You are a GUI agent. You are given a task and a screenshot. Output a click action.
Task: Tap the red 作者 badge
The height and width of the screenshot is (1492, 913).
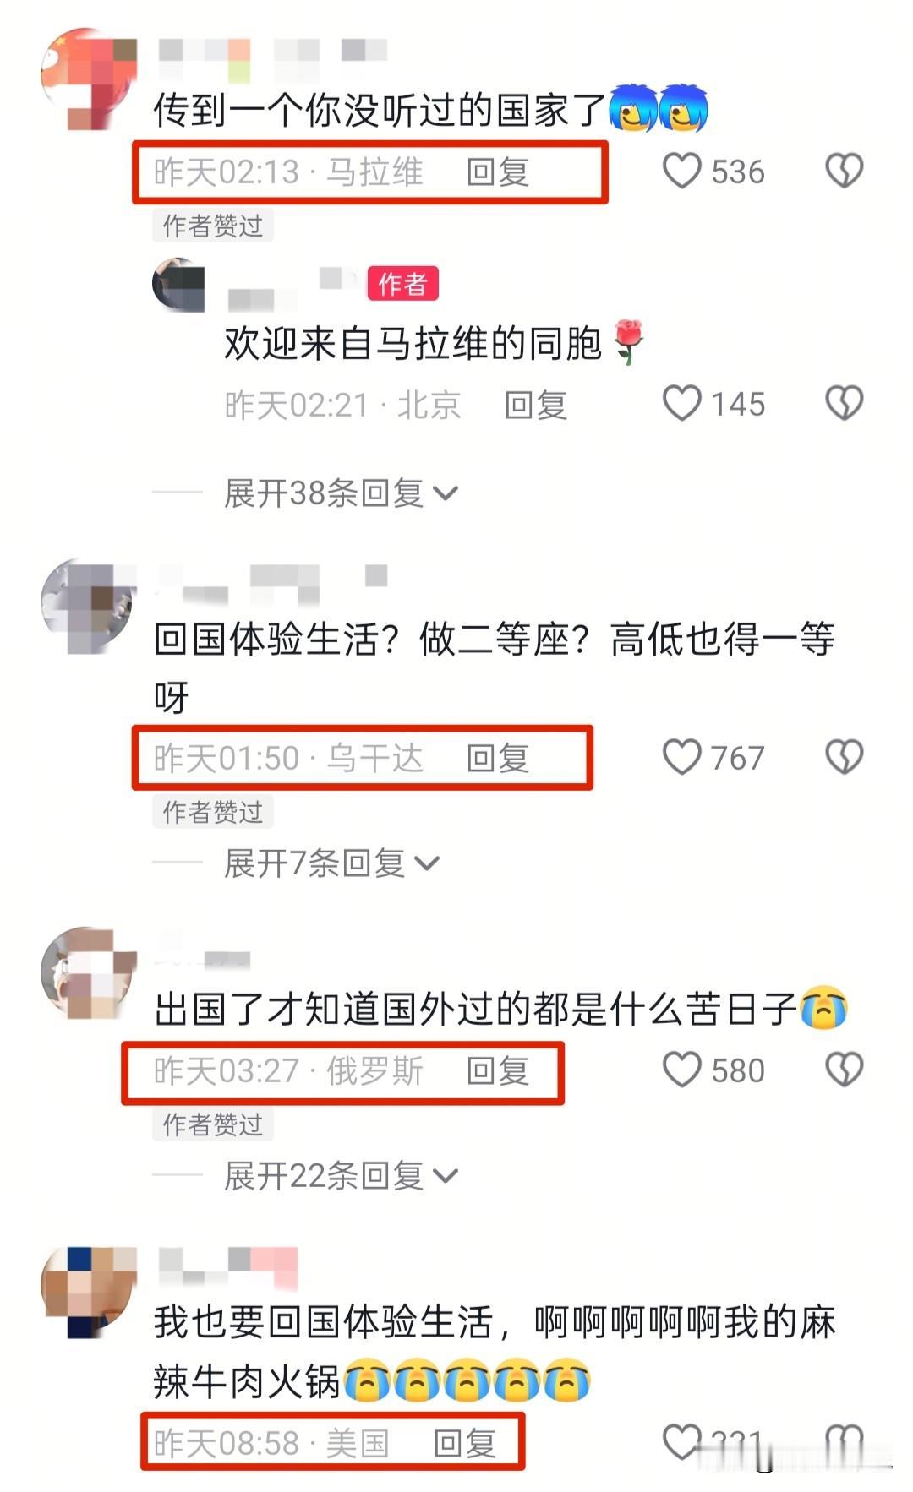(x=402, y=284)
